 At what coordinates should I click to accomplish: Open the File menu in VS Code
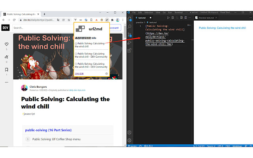(x=134, y=12)
